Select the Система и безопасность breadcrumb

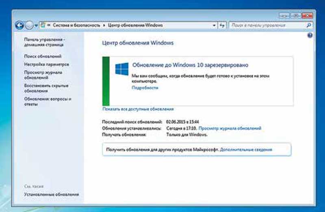pos(76,25)
